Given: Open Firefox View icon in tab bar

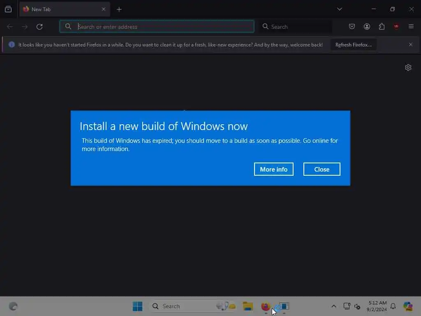Looking at the screenshot, I should pyautogui.click(x=8, y=9).
